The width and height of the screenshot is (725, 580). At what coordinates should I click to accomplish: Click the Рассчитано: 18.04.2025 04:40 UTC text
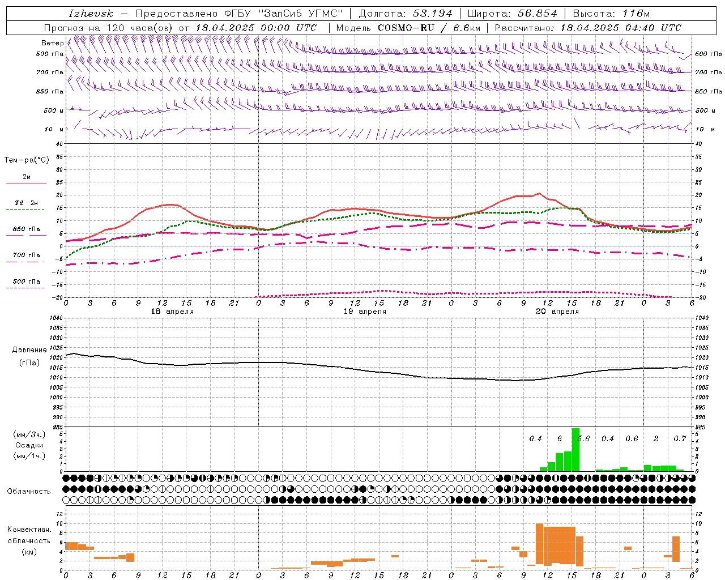(x=588, y=28)
